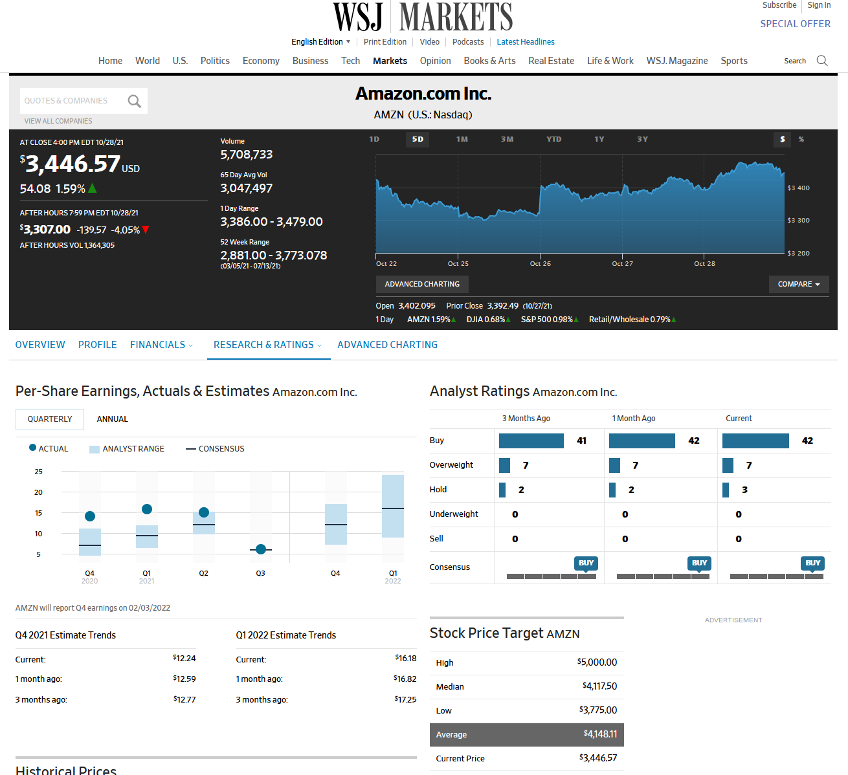The width and height of the screenshot is (848, 775).
Task: Switch chart to percent display
Action: pos(801,139)
